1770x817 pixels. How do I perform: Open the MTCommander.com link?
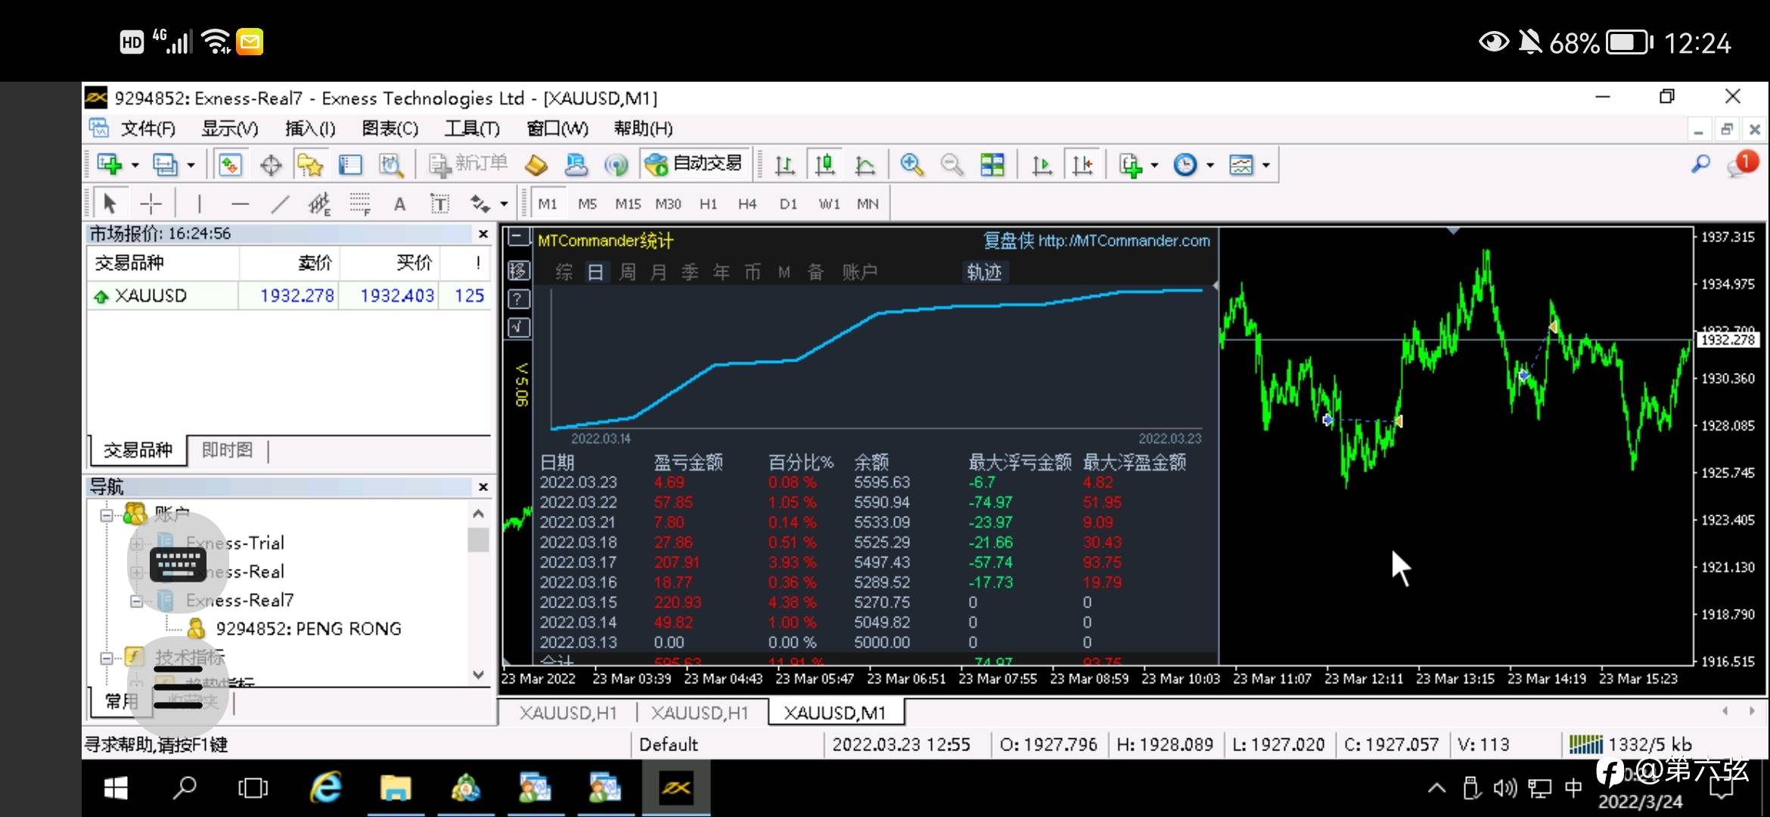[x=1123, y=241]
